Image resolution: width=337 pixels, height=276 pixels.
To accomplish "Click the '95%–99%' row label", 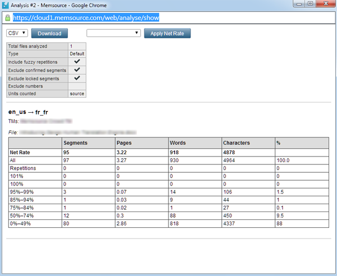I will (x=22, y=192).
